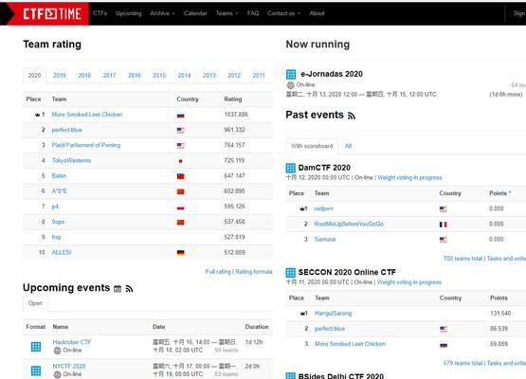
Task: Click the e-Jornadas 2020 event grid icon
Action: coord(291,74)
